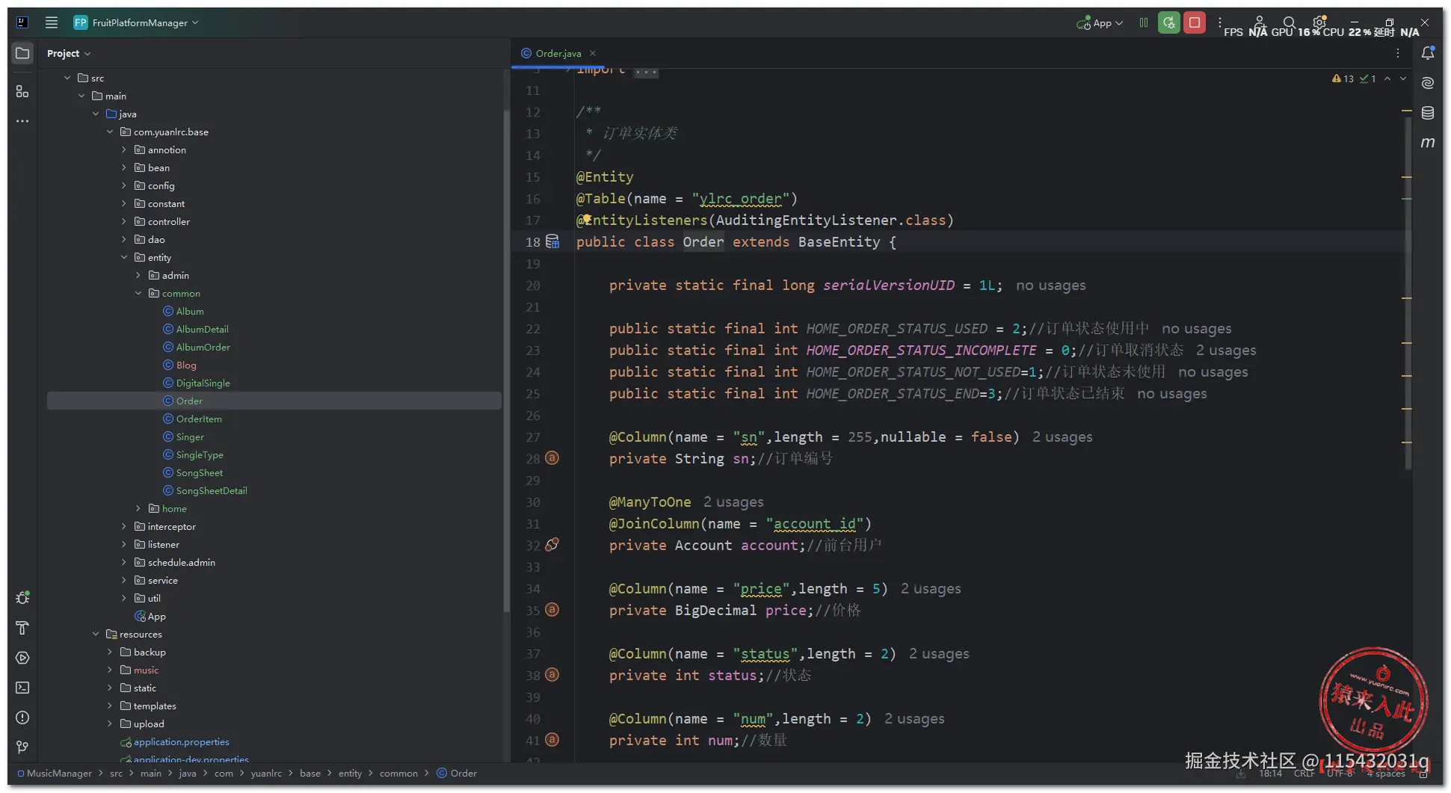This screenshot has height=793, width=1451.
Task: Open the Git tool window
Action: tap(22, 747)
